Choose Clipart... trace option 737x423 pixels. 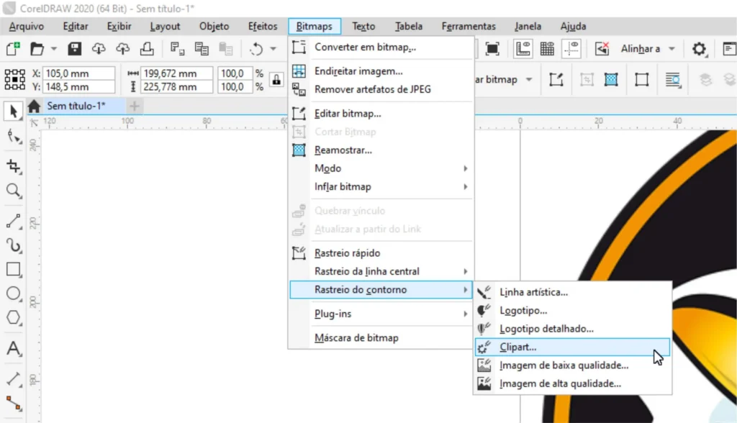click(x=572, y=347)
